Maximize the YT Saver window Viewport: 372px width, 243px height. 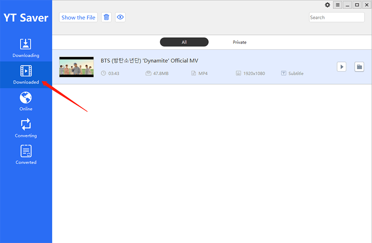pyautogui.click(x=357, y=5)
